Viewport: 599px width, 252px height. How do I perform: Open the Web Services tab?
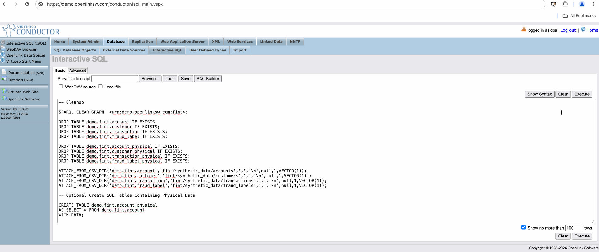[240, 42]
